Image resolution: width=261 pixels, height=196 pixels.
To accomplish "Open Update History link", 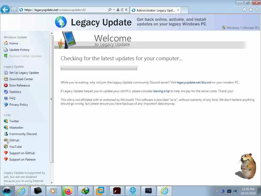I will [x=19, y=50].
